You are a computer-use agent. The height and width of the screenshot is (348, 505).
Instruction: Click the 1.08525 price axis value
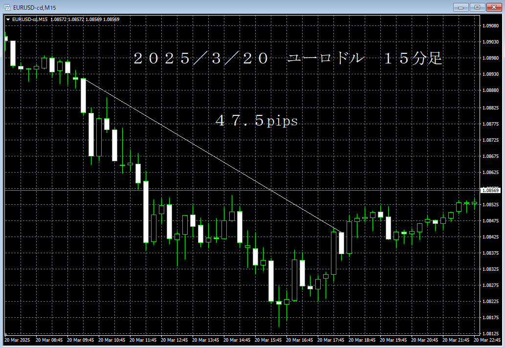click(x=490, y=204)
